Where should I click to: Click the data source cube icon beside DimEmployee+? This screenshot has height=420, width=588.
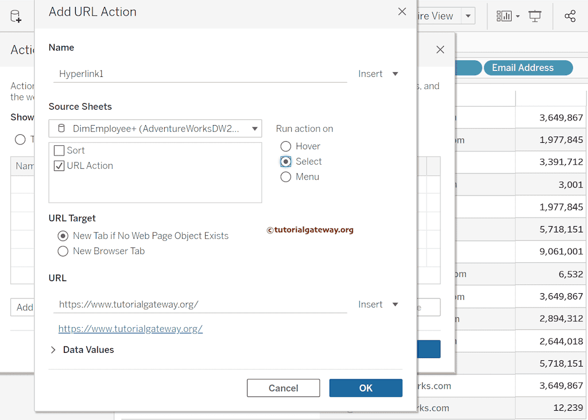tap(63, 129)
